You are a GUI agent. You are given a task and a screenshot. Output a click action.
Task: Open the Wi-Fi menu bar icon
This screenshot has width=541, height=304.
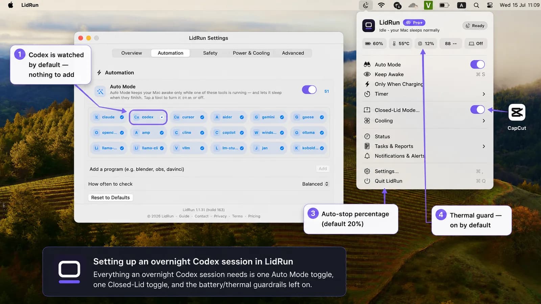381,5
